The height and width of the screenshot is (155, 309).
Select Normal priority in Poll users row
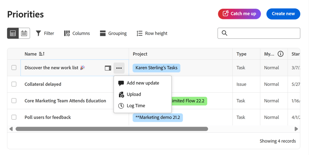tap(272, 117)
